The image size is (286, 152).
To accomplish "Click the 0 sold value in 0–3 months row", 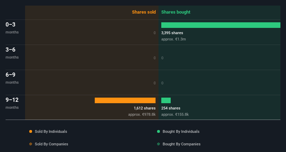I will pos(154,33).
